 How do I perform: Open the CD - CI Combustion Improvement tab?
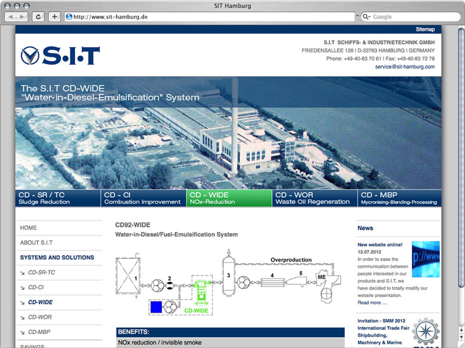[x=144, y=198]
